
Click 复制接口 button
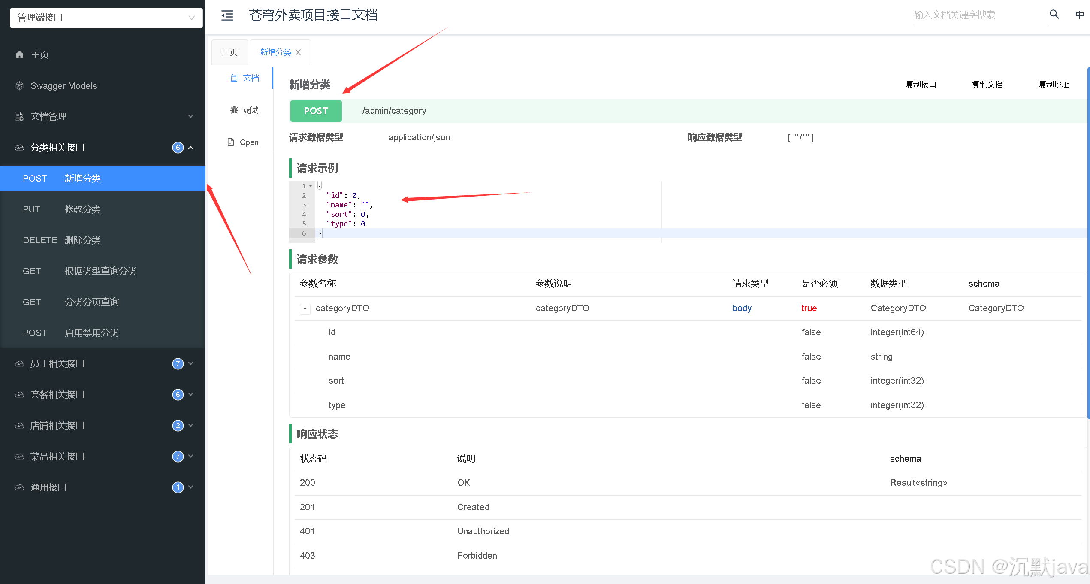coord(921,85)
